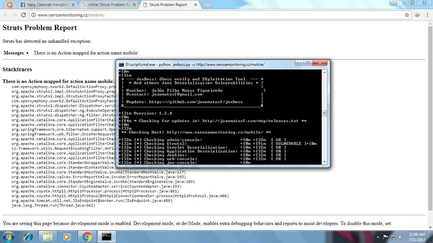This screenshot has height=243, width=433.
Task: Click the extension icon beside the star
Action: [x=417, y=15]
